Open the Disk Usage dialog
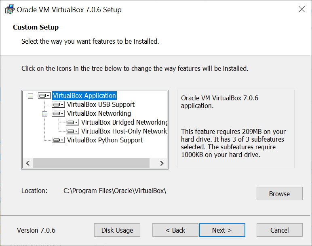The width and height of the screenshot is (312, 246). click(117, 230)
